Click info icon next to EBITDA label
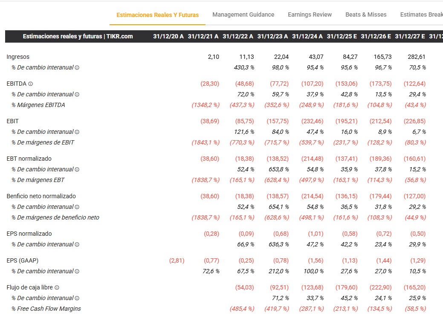443x318 pixels. click(x=31, y=84)
